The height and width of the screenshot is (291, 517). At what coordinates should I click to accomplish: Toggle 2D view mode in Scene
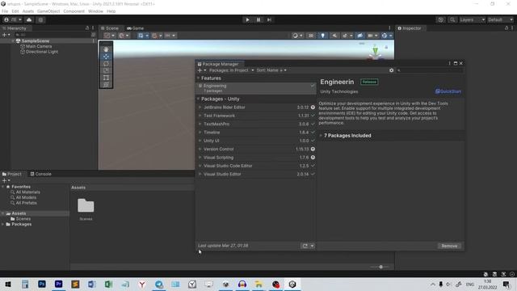[x=310, y=36]
